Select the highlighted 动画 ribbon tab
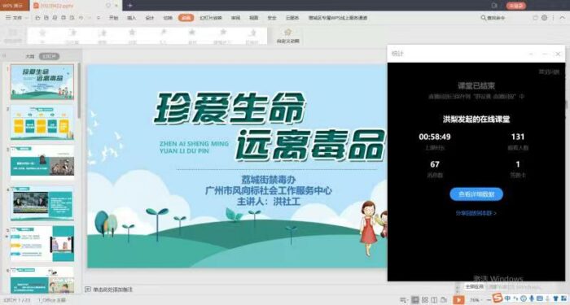The width and height of the screenshot is (570, 305). pyautogui.click(x=186, y=17)
